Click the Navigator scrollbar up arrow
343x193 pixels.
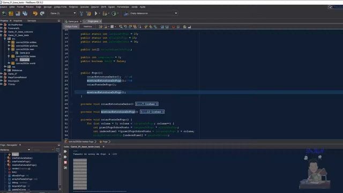pyautogui.click(x=59, y=154)
